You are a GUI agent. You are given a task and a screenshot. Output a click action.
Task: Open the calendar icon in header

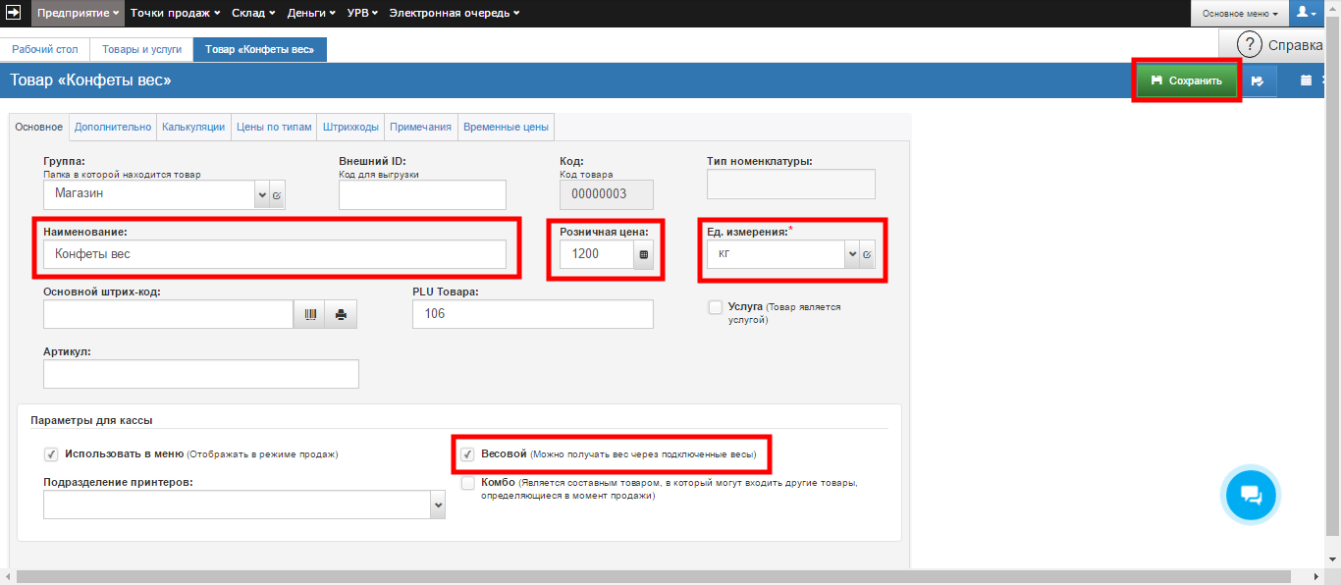(1306, 81)
